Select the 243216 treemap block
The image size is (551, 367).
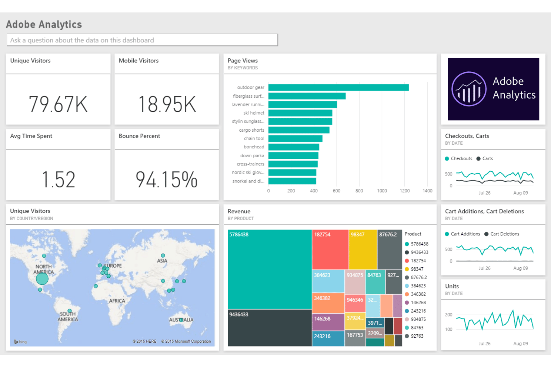coord(328,339)
